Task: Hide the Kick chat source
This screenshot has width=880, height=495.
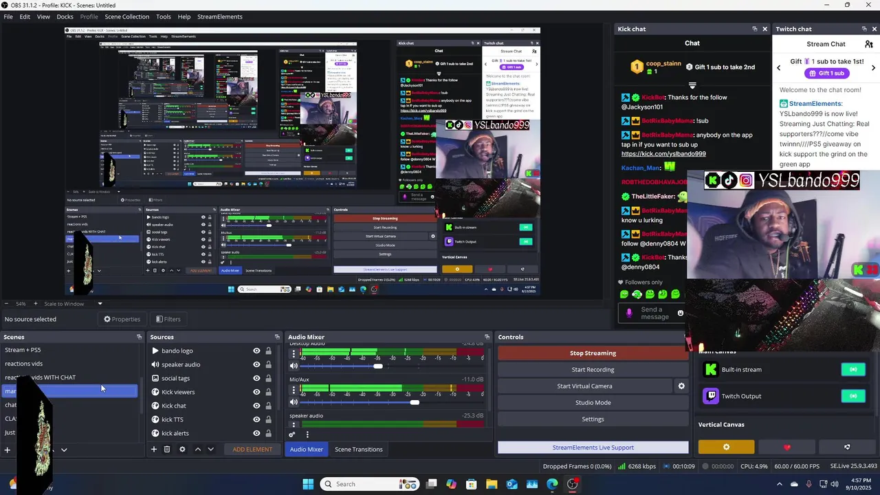Action: pos(256,406)
